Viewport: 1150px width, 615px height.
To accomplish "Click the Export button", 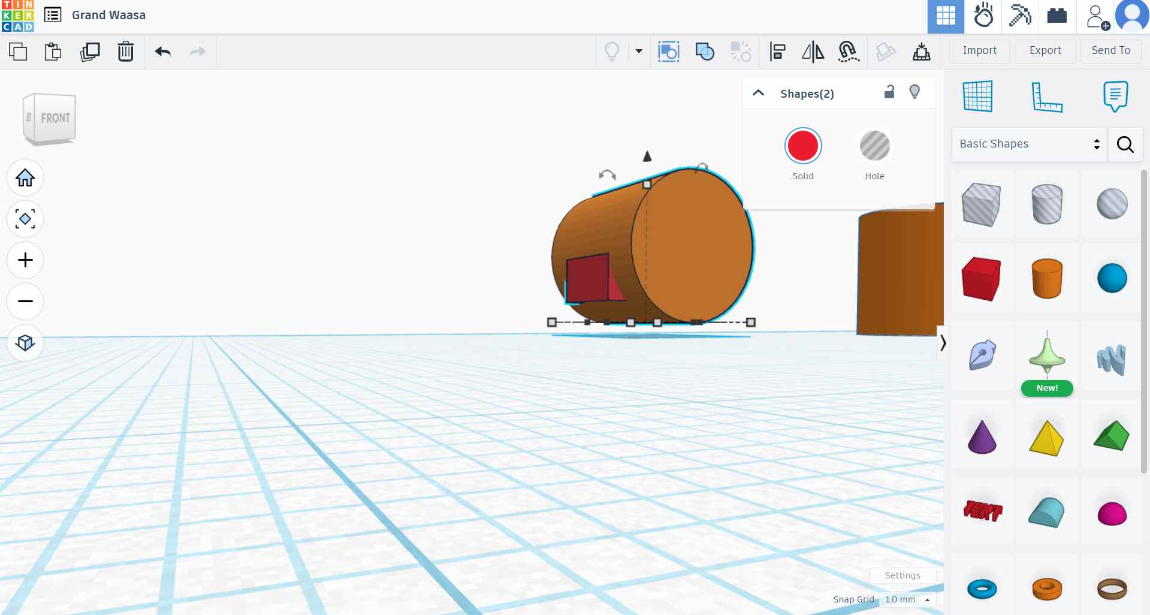I will point(1045,51).
